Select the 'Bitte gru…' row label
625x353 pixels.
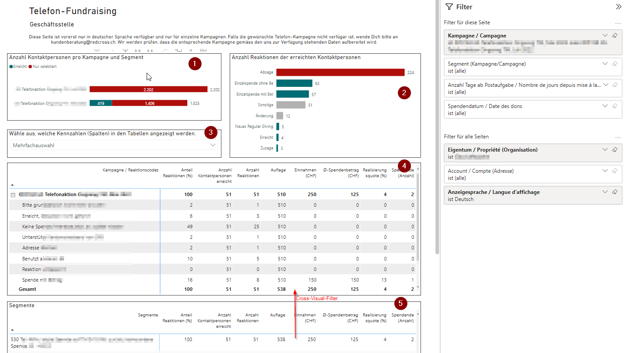(64, 205)
